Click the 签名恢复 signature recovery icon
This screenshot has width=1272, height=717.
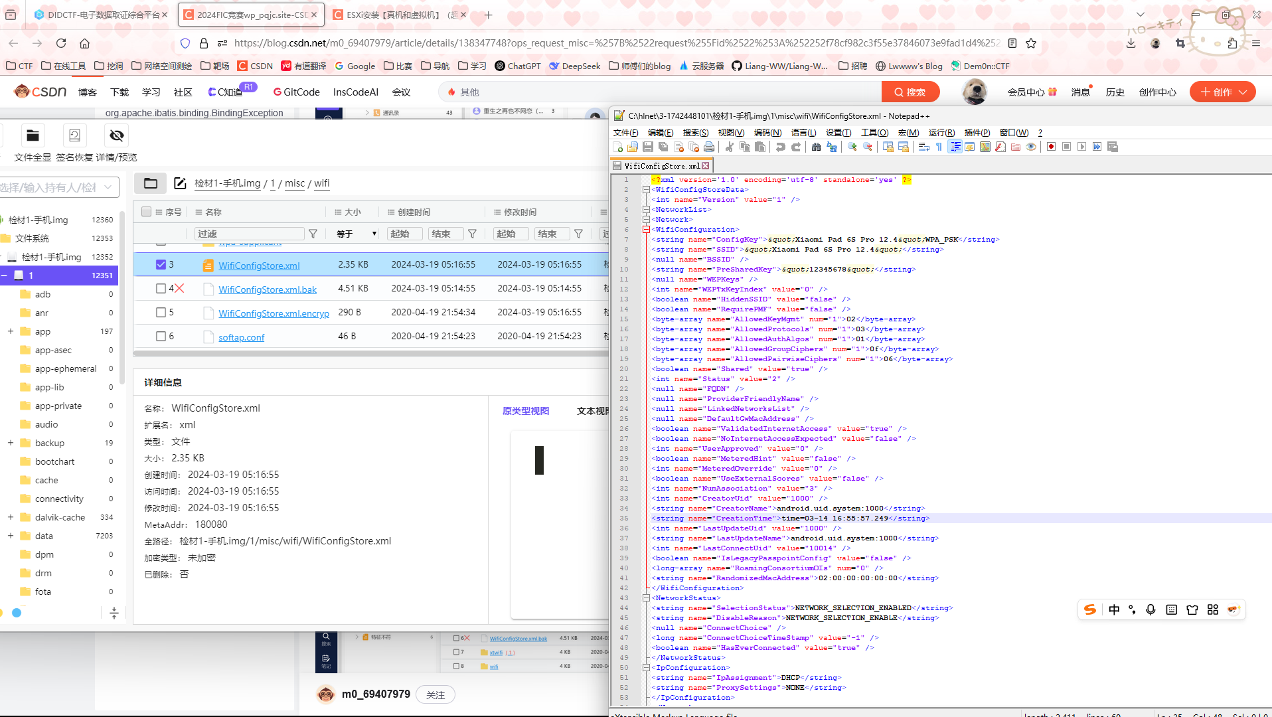coord(74,136)
